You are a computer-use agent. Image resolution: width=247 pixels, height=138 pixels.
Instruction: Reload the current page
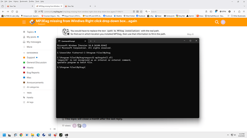click(12, 11)
